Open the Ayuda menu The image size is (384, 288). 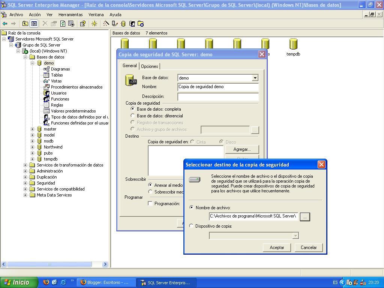pyautogui.click(x=115, y=15)
